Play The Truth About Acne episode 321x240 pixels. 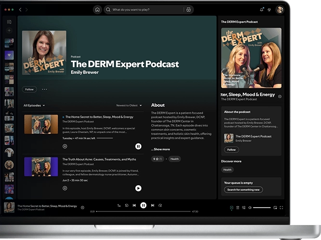click(138, 188)
